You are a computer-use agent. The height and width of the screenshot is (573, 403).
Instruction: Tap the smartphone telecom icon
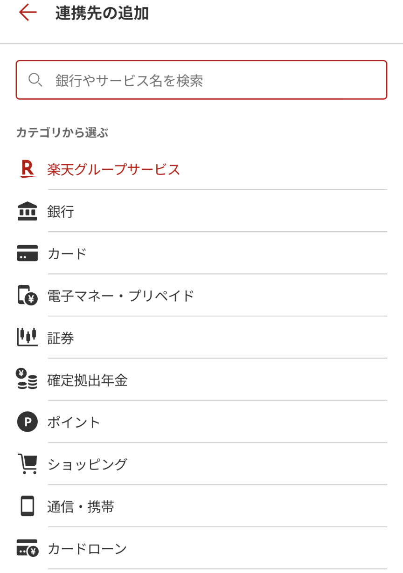click(28, 506)
